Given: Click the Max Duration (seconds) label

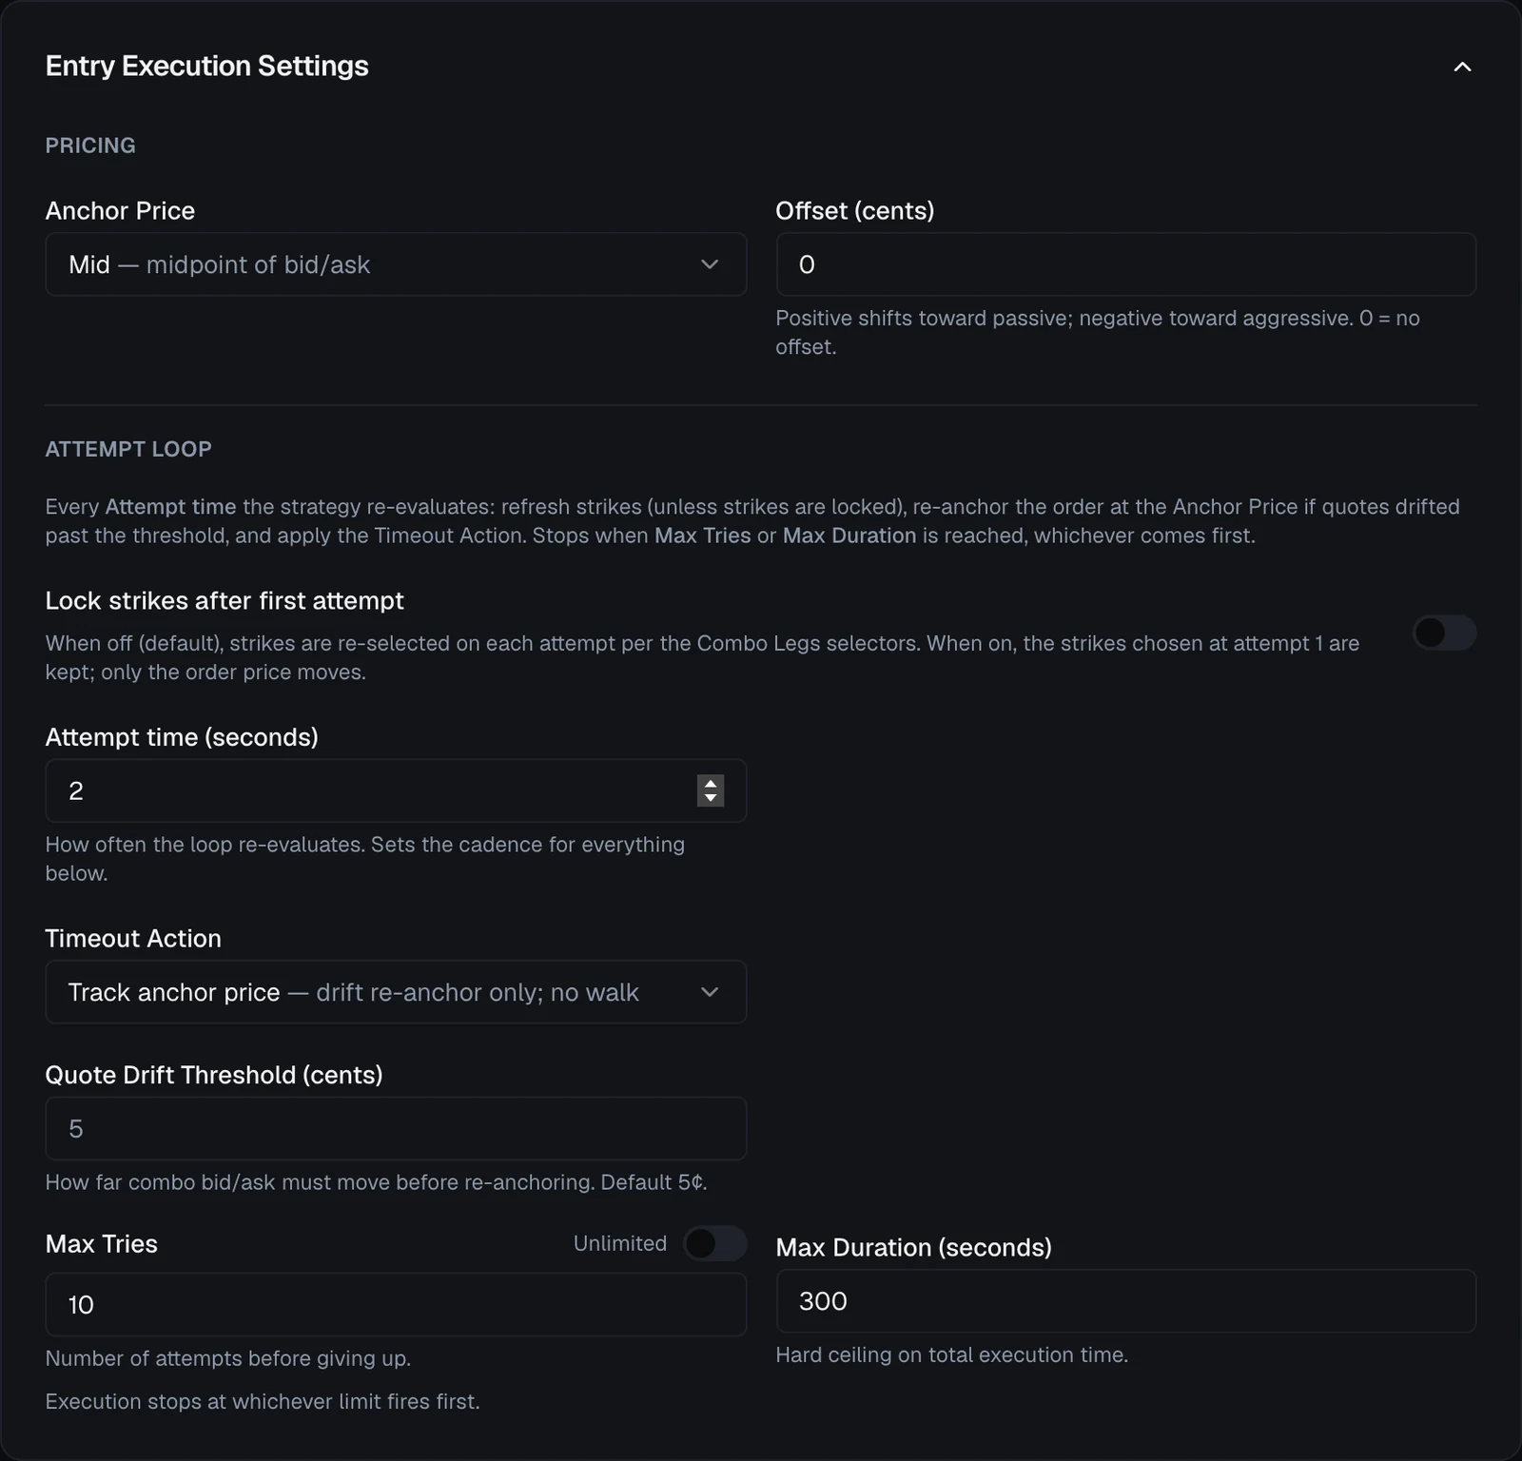Looking at the screenshot, I should [x=914, y=1247].
